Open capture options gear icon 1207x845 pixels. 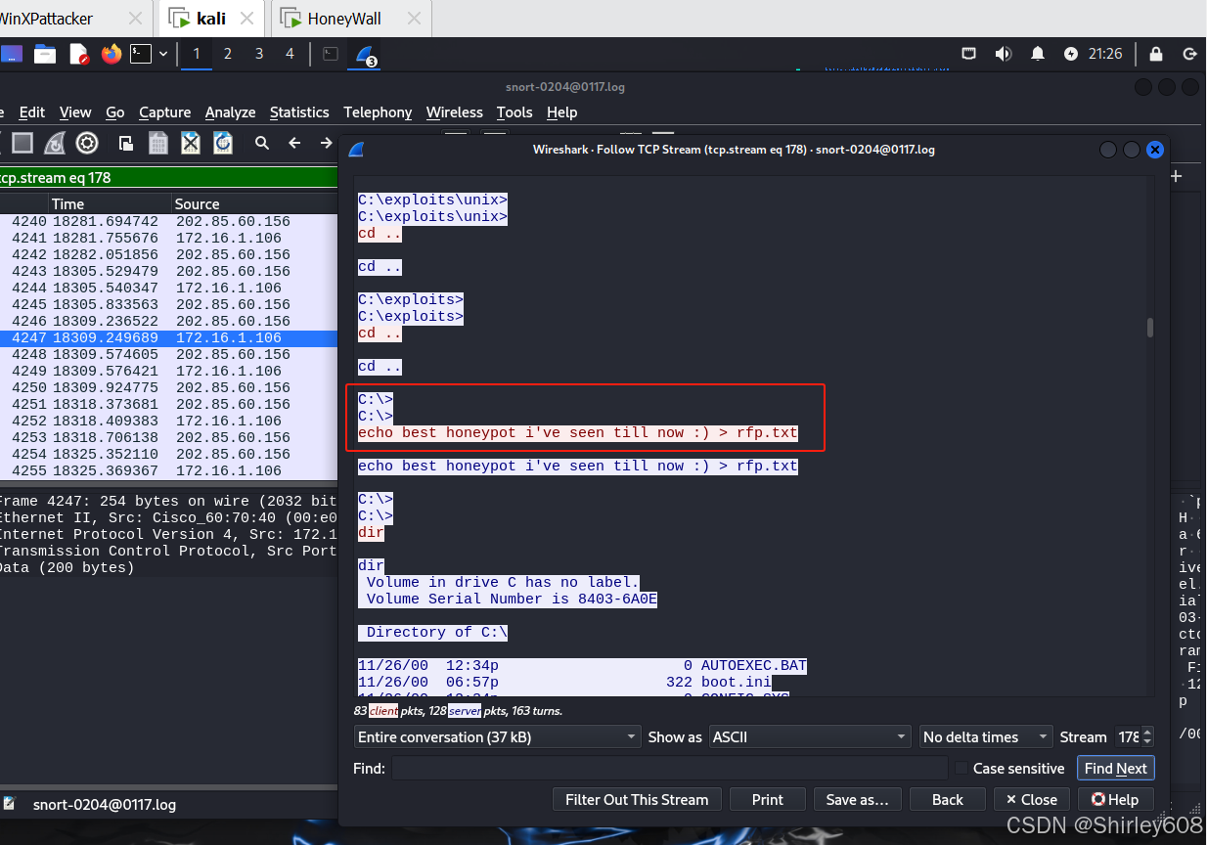[x=87, y=144]
